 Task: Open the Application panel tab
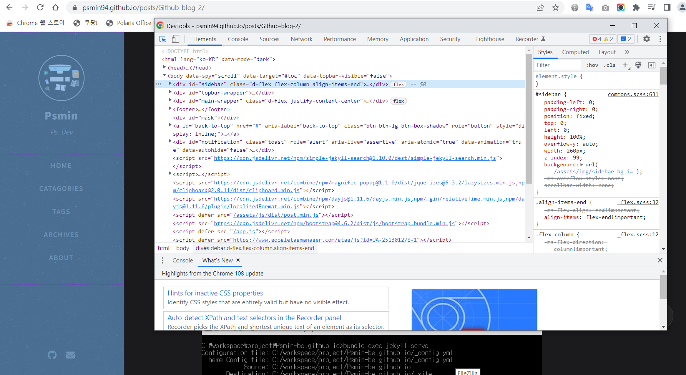tap(414, 39)
